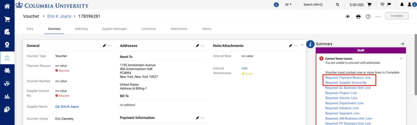Click Required: Payment Reason: Line link
This screenshot has height=125, width=417.
pyautogui.click(x=348, y=77)
